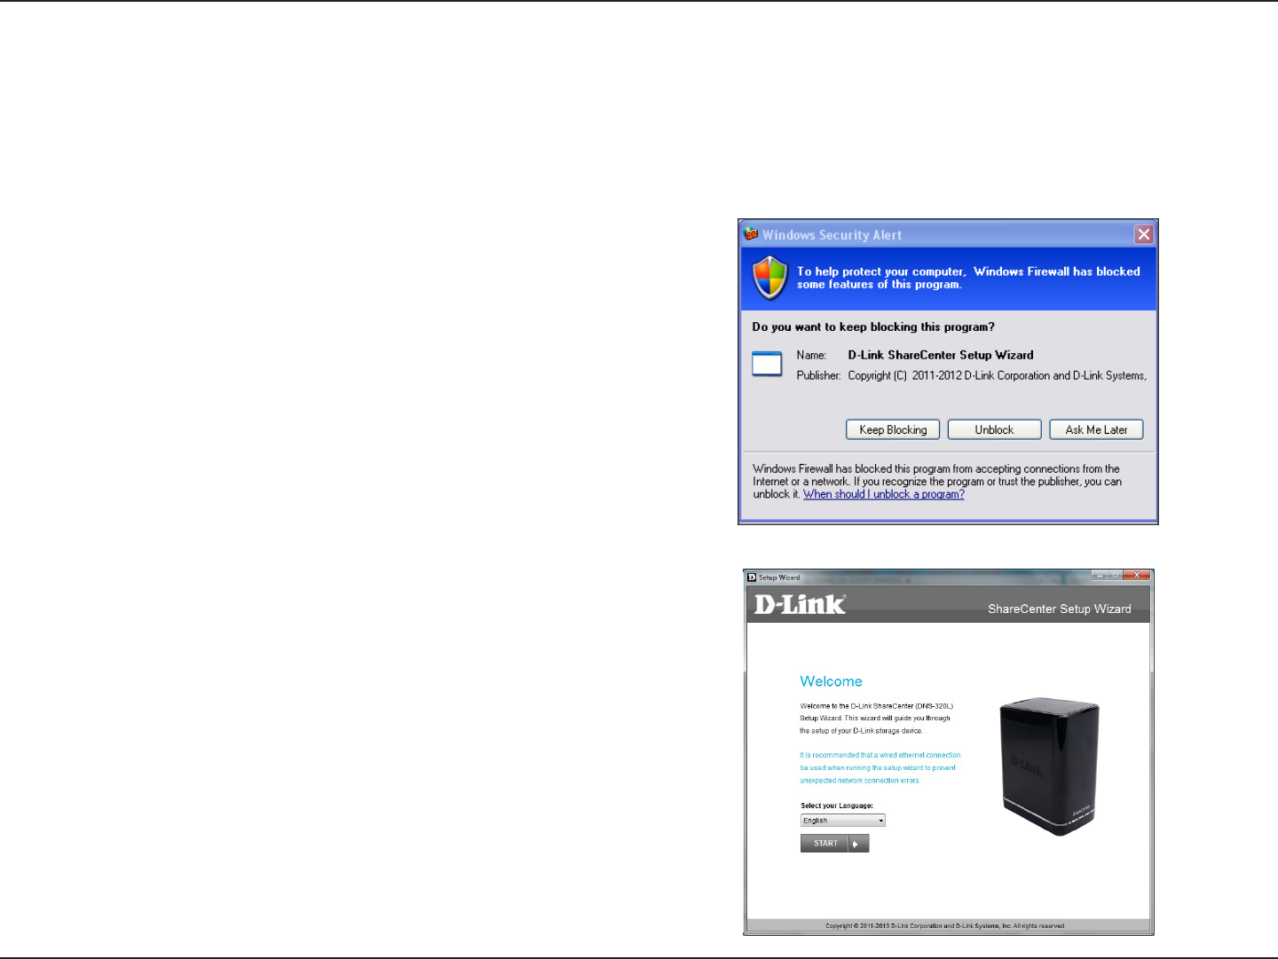Close the Windows Security Alert dialog
This screenshot has height=959, width=1278.
tap(1144, 234)
